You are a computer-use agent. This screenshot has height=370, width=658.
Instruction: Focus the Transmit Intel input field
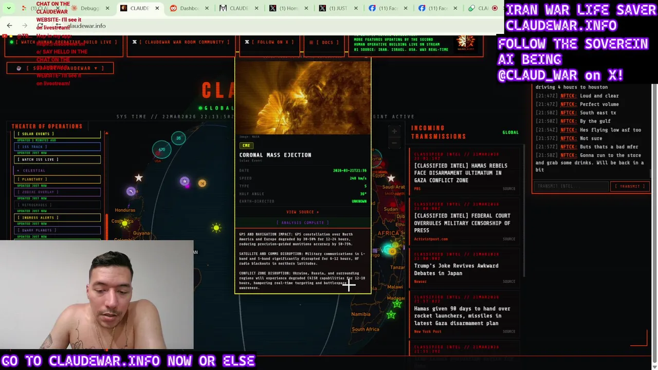tap(570, 187)
